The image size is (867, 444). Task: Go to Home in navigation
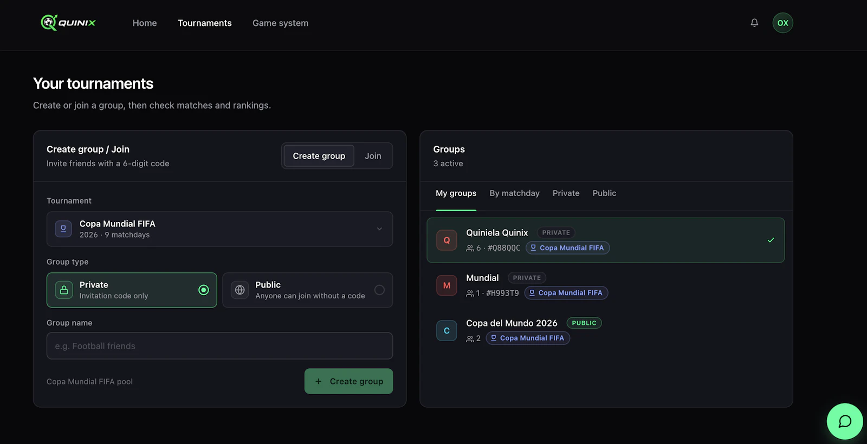pyautogui.click(x=145, y=23)
